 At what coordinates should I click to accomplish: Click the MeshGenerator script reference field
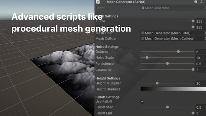click(173, 8)
